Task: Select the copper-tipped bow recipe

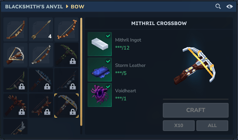Action: tap(66, 29)
